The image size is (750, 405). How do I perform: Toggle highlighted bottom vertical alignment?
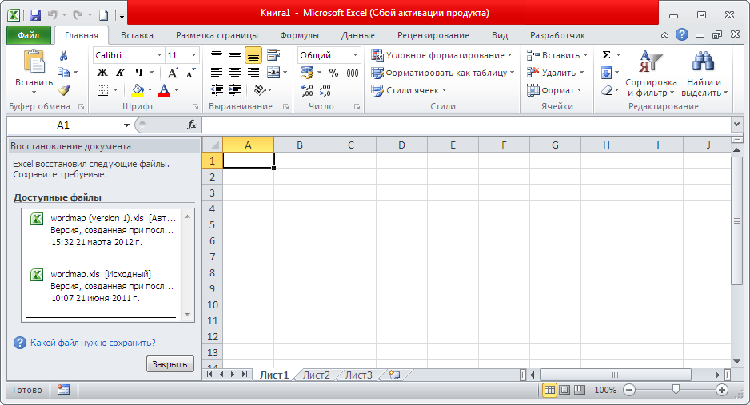[253, 55]
